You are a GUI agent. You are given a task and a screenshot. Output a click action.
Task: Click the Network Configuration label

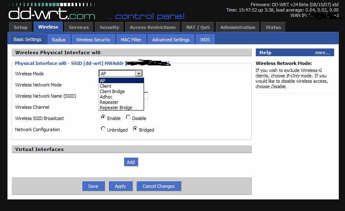(37, 129)
